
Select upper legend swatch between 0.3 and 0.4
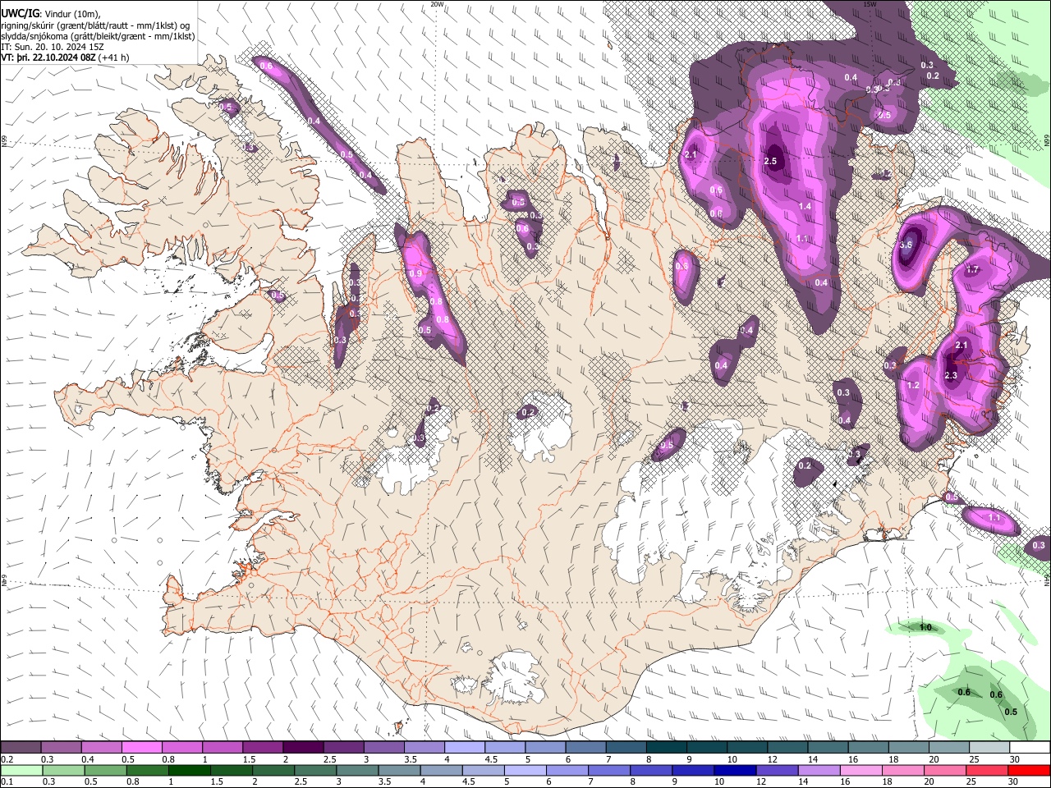[62, 748]
